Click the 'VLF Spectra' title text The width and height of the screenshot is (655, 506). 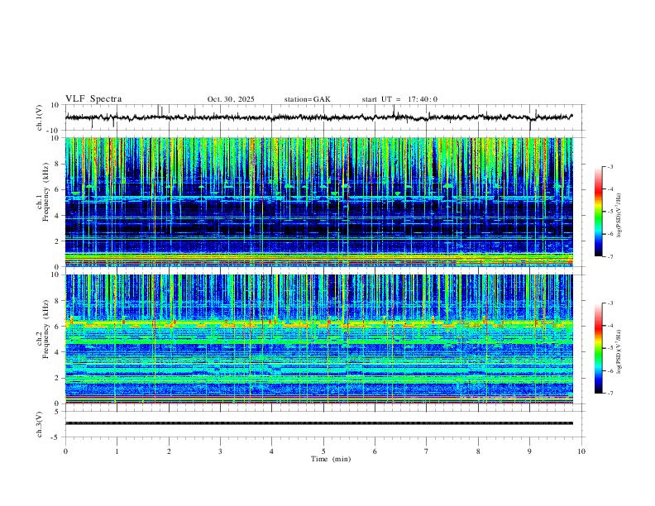tap(93, 99)
